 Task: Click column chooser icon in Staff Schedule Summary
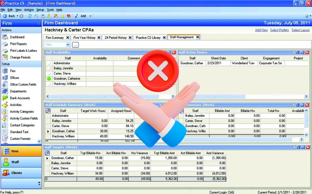(48, 111)
